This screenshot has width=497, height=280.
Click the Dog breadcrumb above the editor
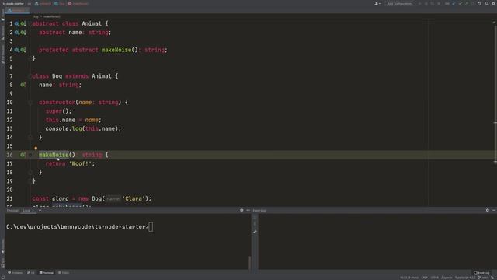35,16
